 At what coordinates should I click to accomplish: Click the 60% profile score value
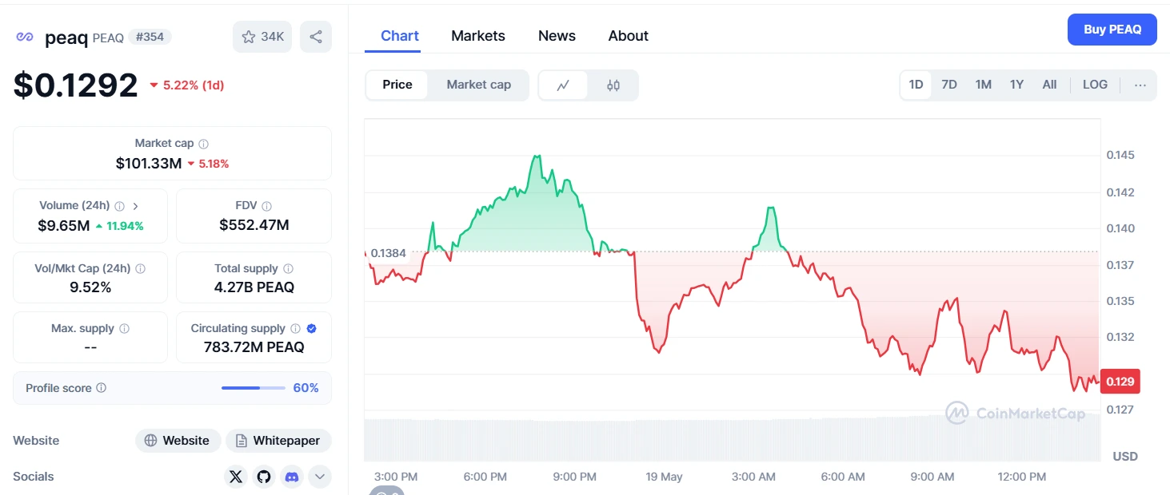pyautogui.click(x=306, y=388)
